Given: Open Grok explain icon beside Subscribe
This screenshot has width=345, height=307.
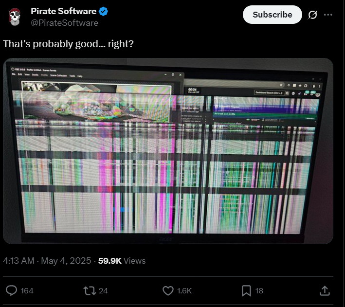Looking at the screenshot, I should pos(312,15).
